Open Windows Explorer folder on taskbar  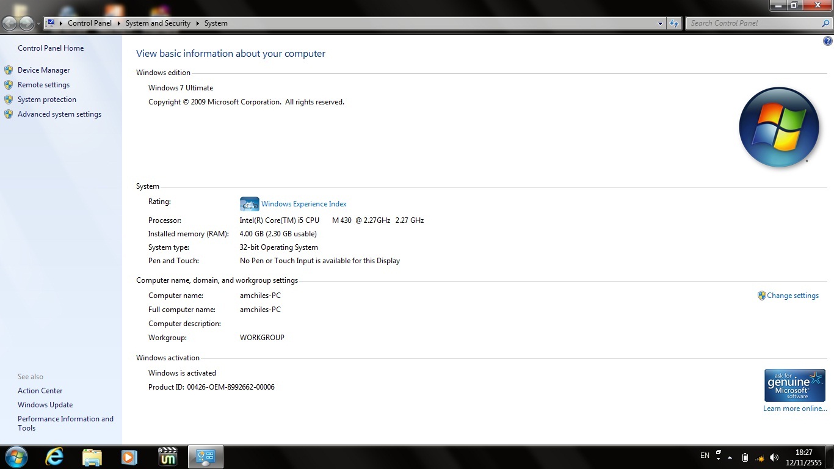(92, 457)
